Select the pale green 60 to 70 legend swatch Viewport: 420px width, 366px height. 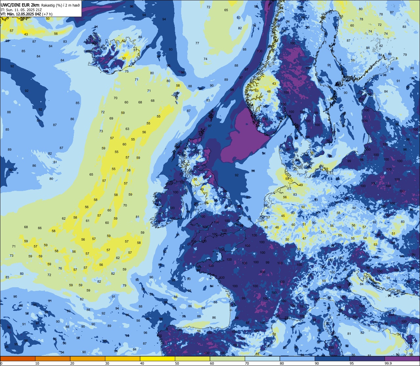point(227,358)
